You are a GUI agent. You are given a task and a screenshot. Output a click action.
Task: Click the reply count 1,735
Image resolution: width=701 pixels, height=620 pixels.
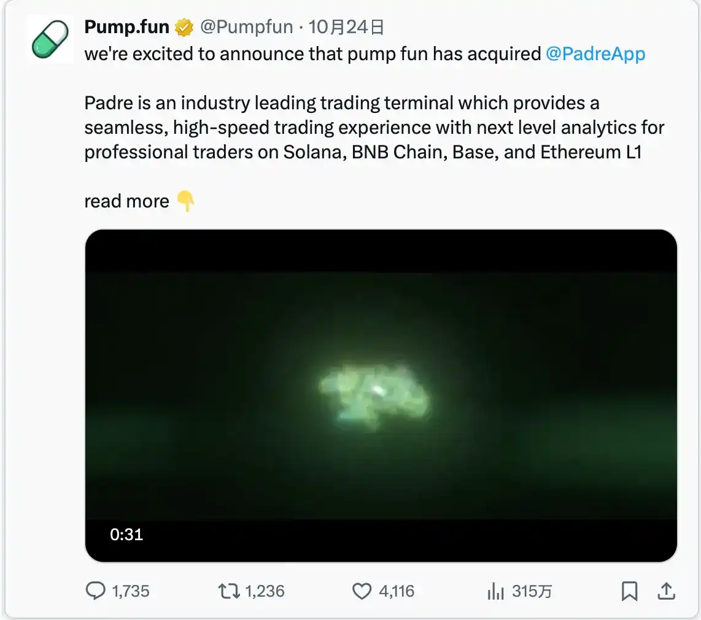(131, 591)
